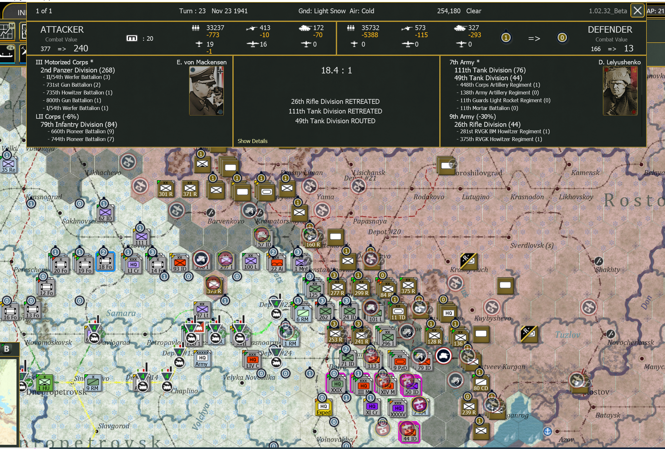The width and height of the screenshot is (665, 449).
Task: Select the 71 ID infantry counter
Action: pos(348,359)
